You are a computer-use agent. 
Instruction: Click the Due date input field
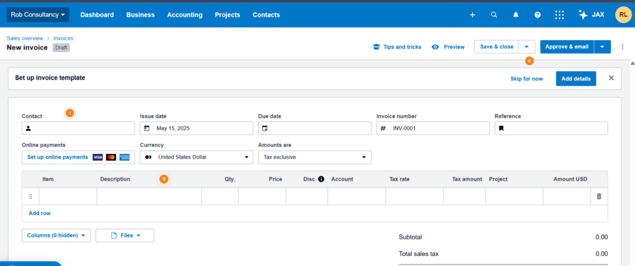tap(314, 128)
